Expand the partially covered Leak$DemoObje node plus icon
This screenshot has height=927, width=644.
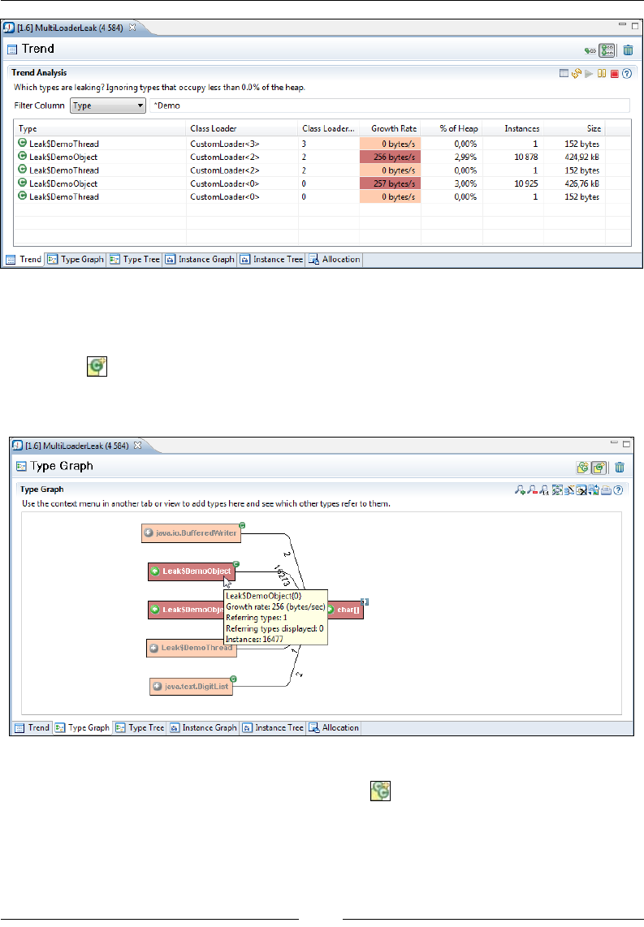(x=155, y=610)
